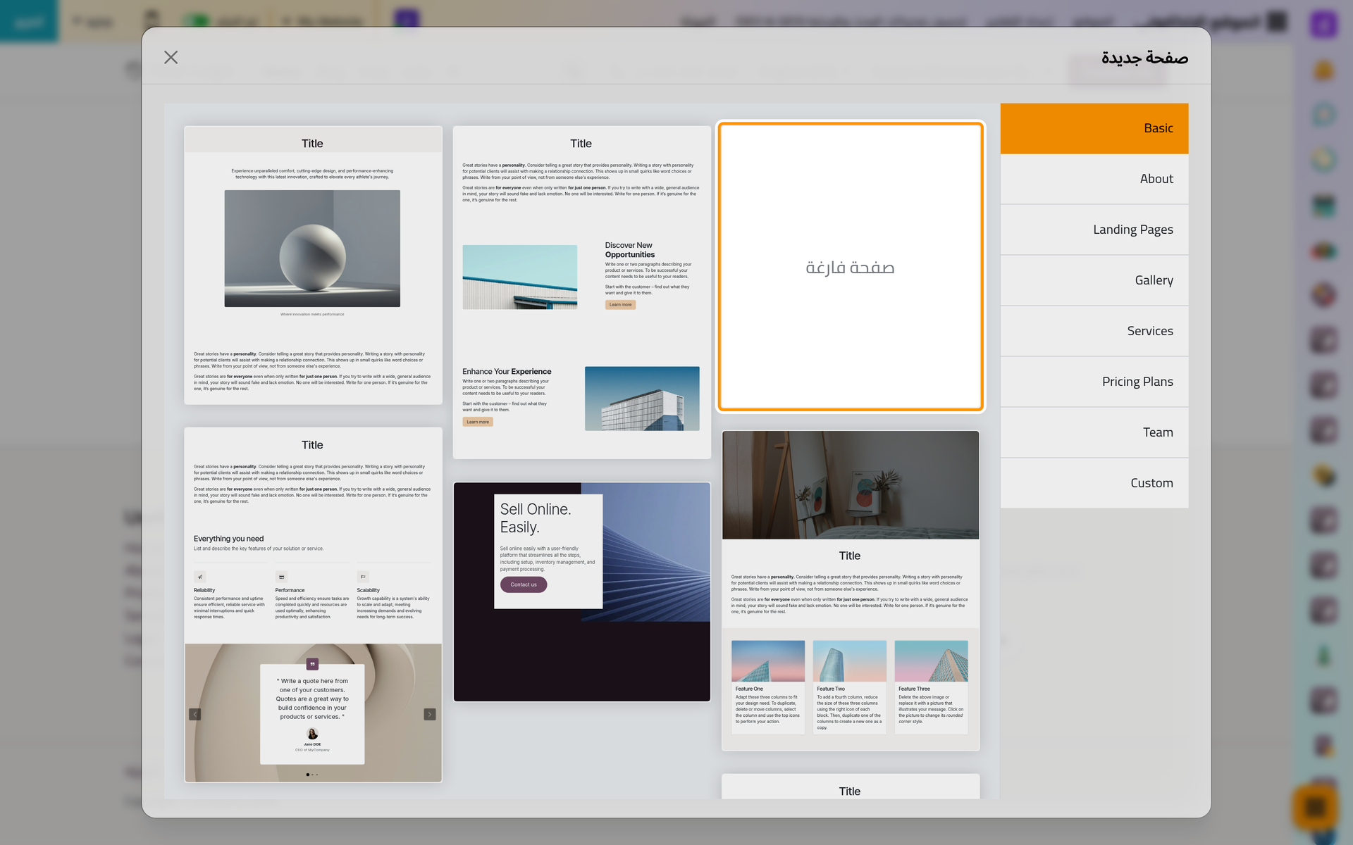The image size is (1353, 845).
Task: Choose the Sell Online. Easily. template
Action: point(581,591)
